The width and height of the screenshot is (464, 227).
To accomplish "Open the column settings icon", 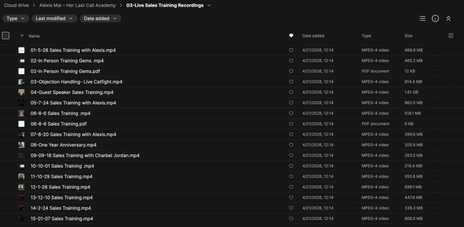I will tap(450, 36).
